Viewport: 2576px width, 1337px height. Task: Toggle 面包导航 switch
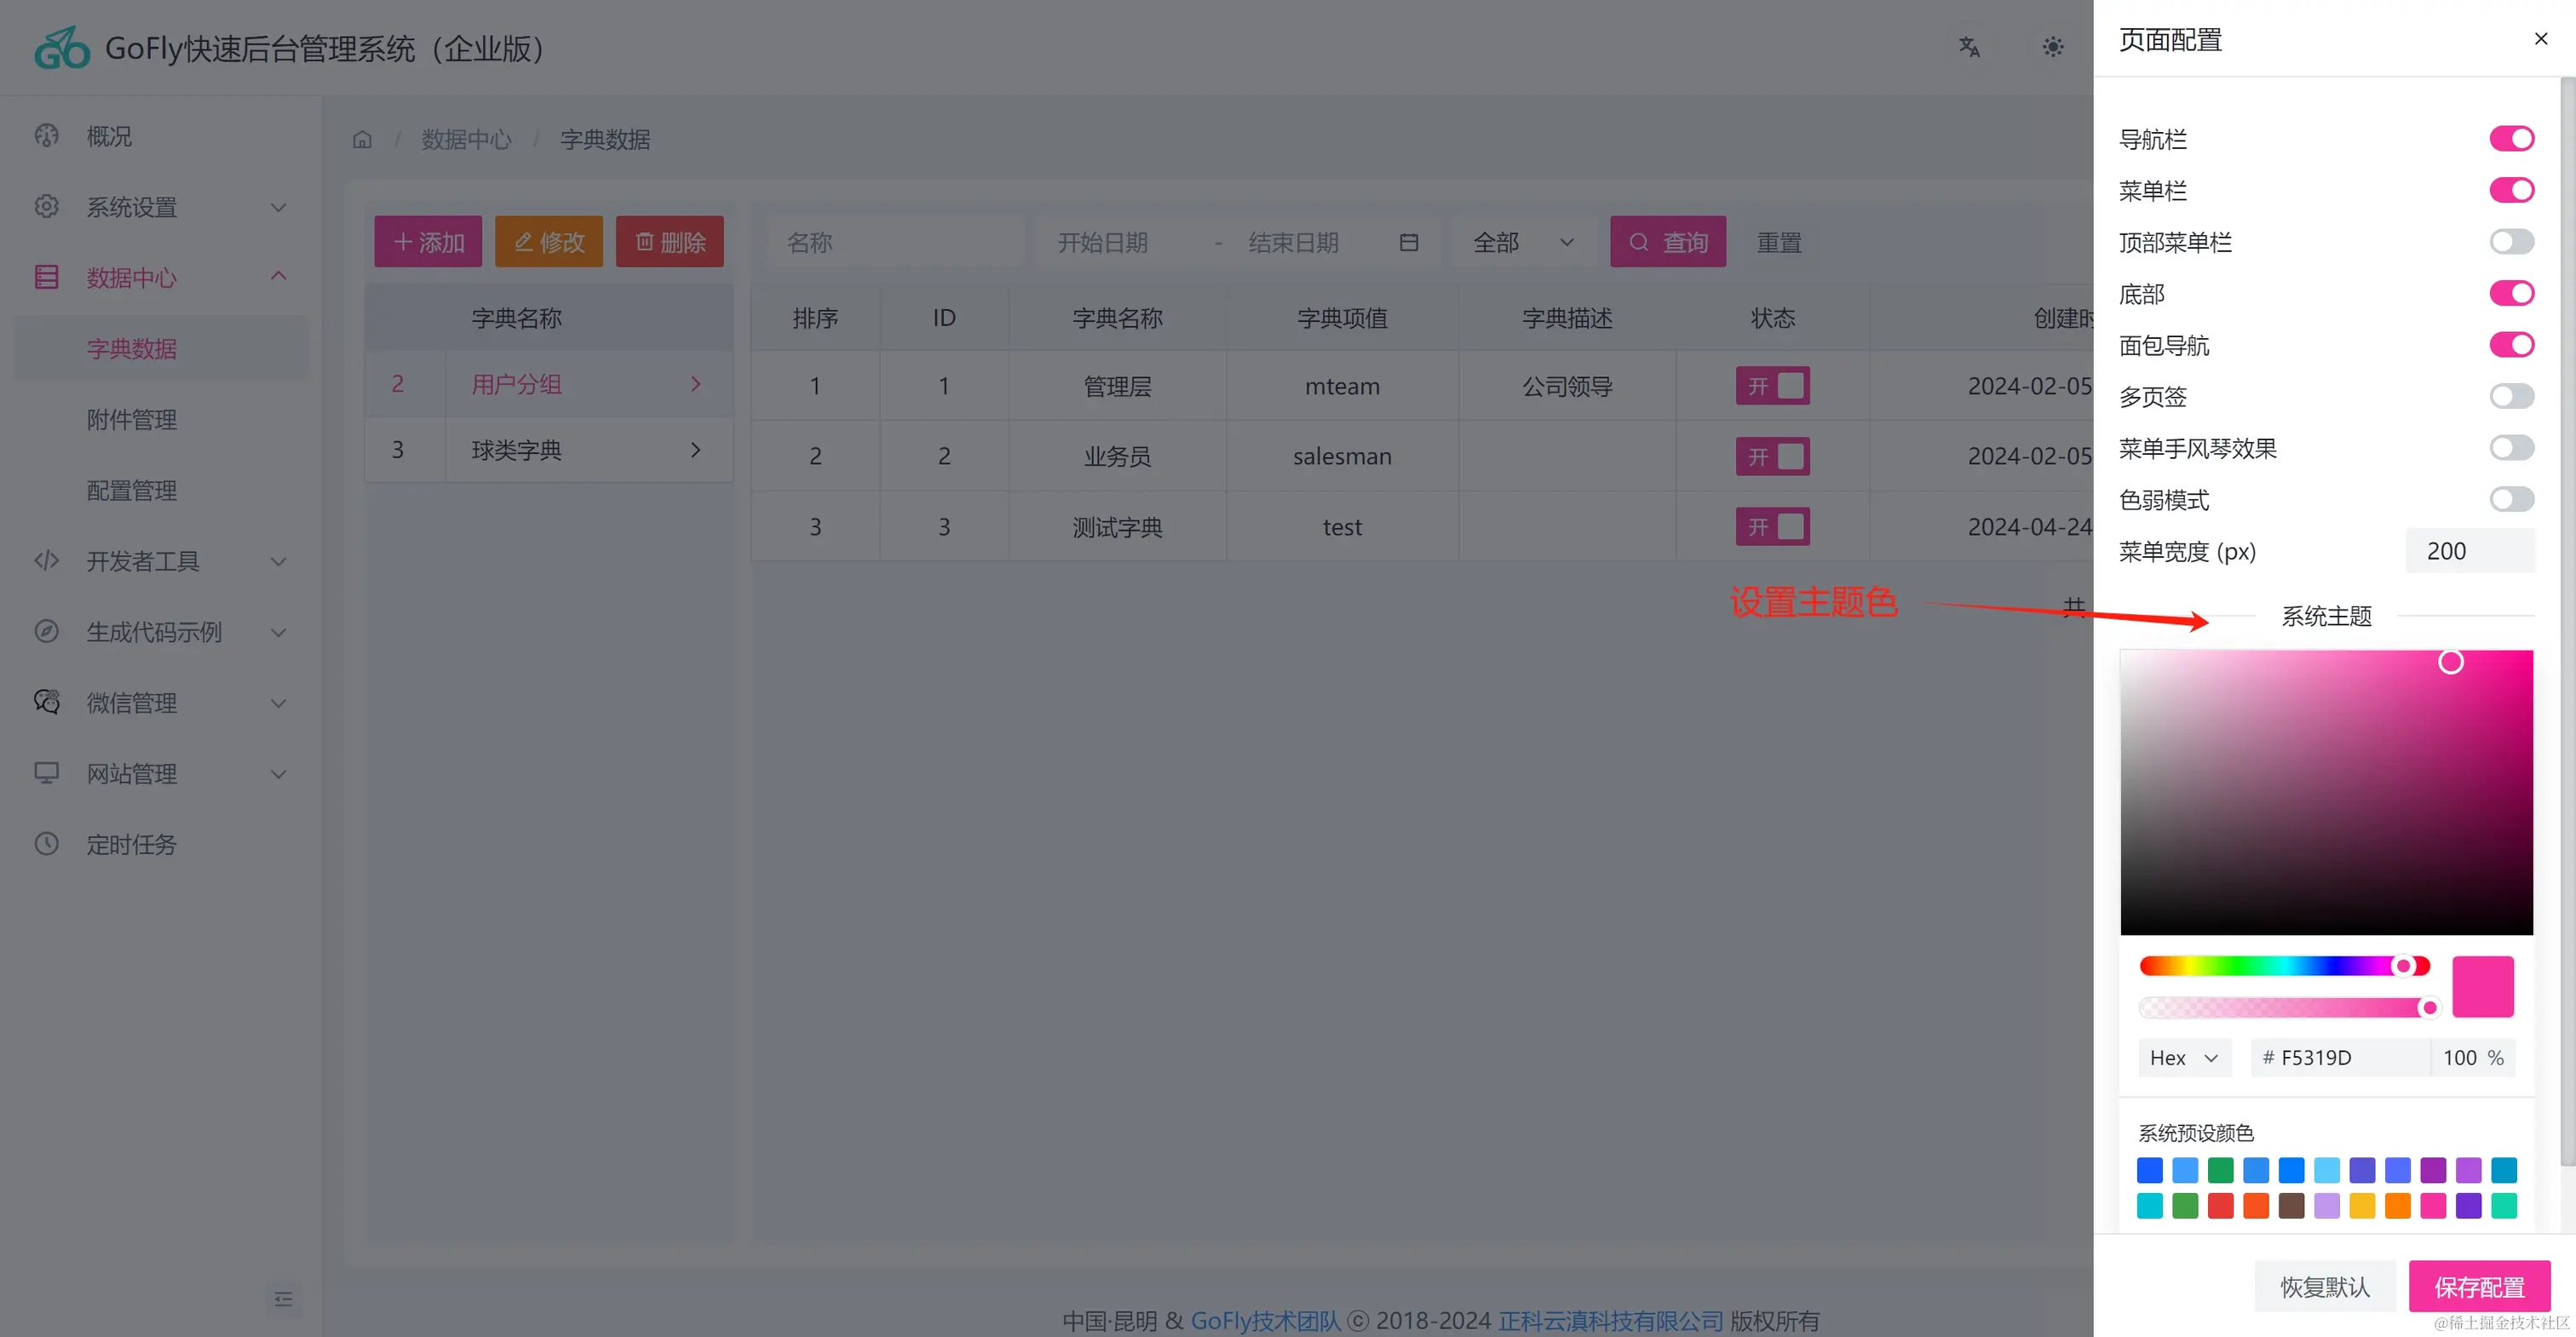2511,345
